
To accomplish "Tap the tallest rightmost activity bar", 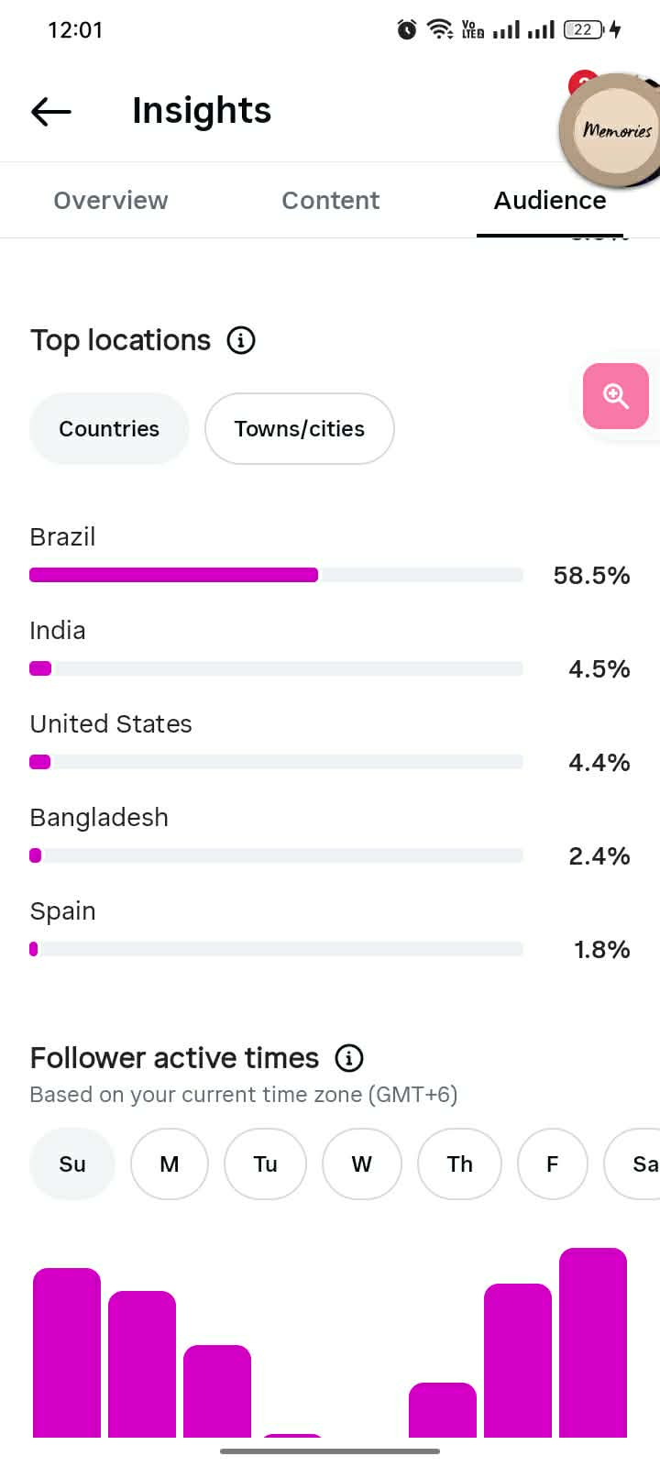I will click(593, 1342).
